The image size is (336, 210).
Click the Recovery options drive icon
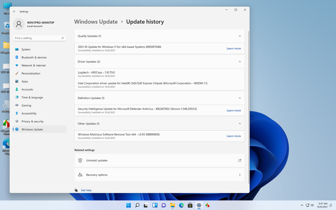[x=80, y=175]
